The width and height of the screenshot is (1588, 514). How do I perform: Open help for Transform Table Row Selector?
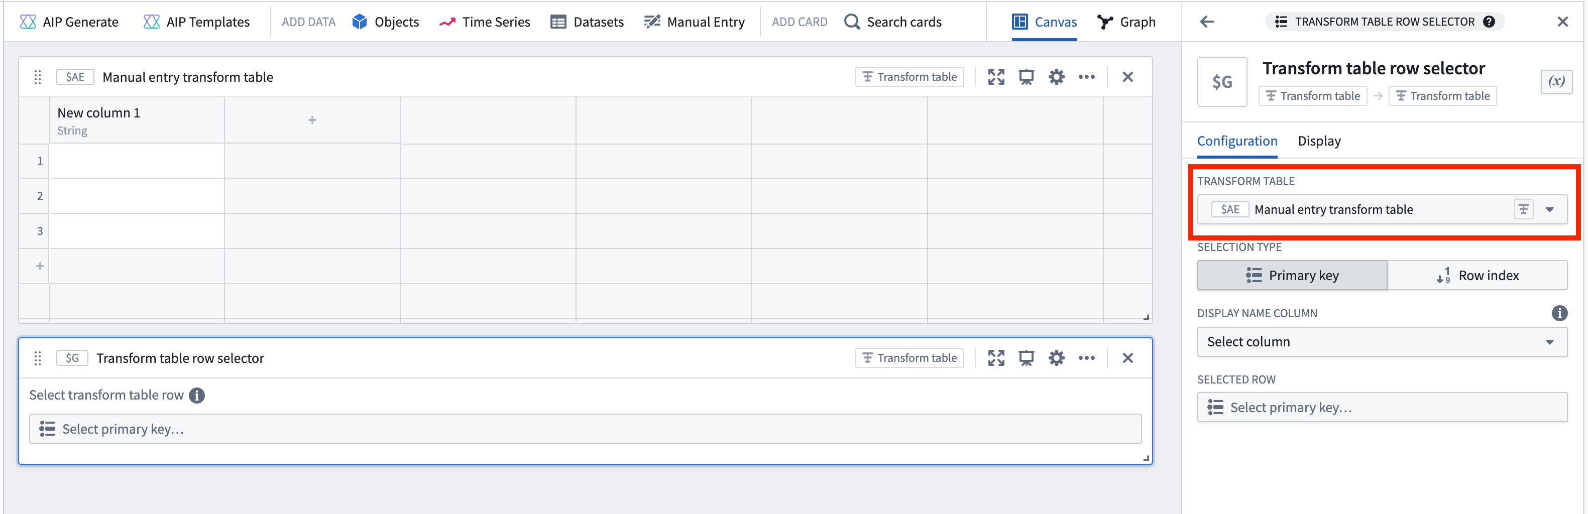point(1489,22)
